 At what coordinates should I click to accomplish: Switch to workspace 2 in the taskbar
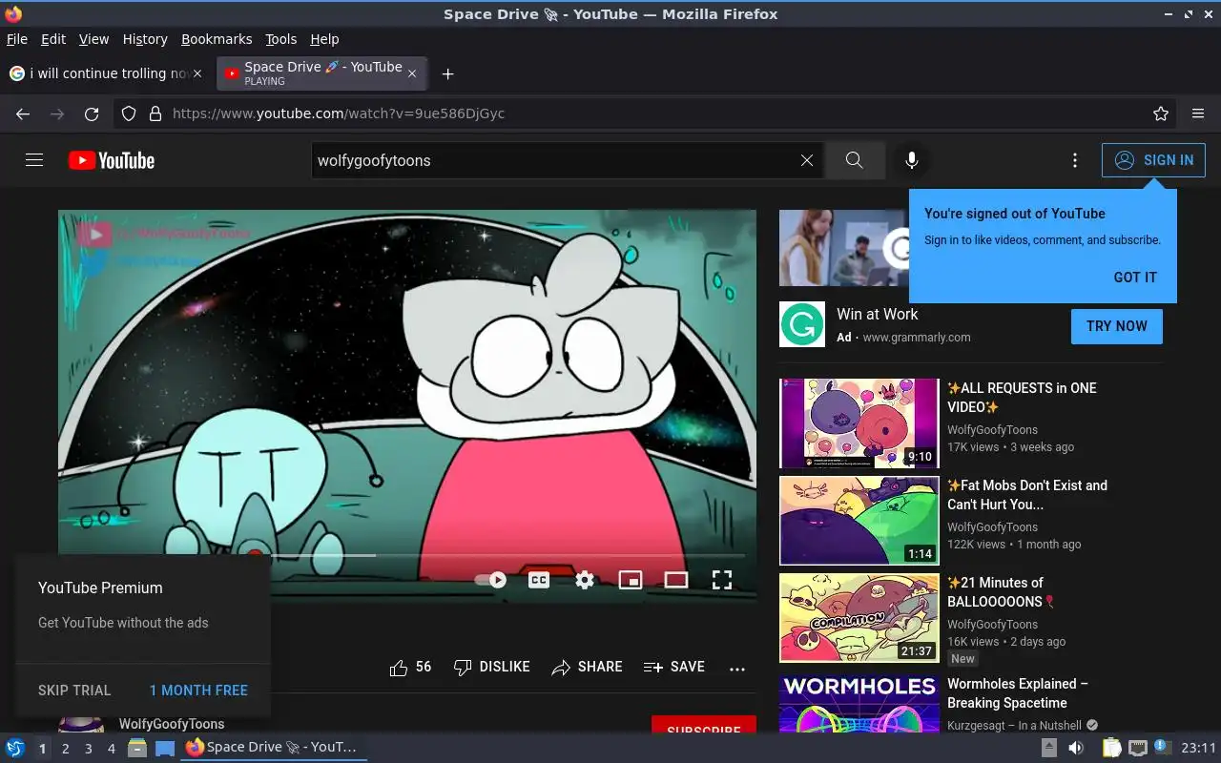[65, 749]
